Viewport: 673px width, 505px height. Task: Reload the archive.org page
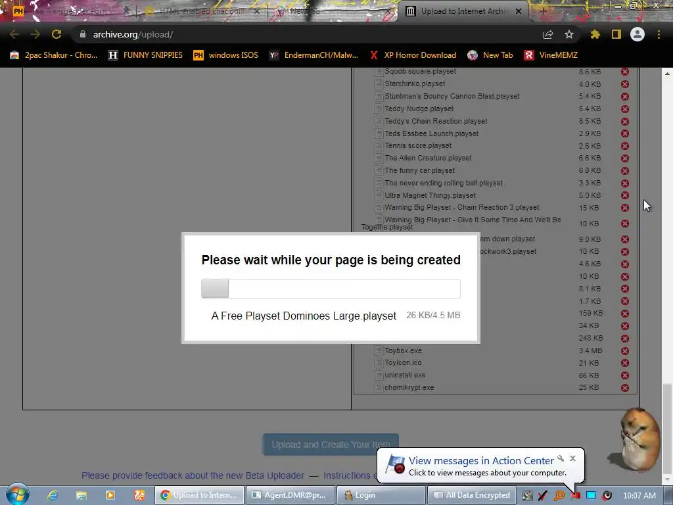[x=57, y=34]
